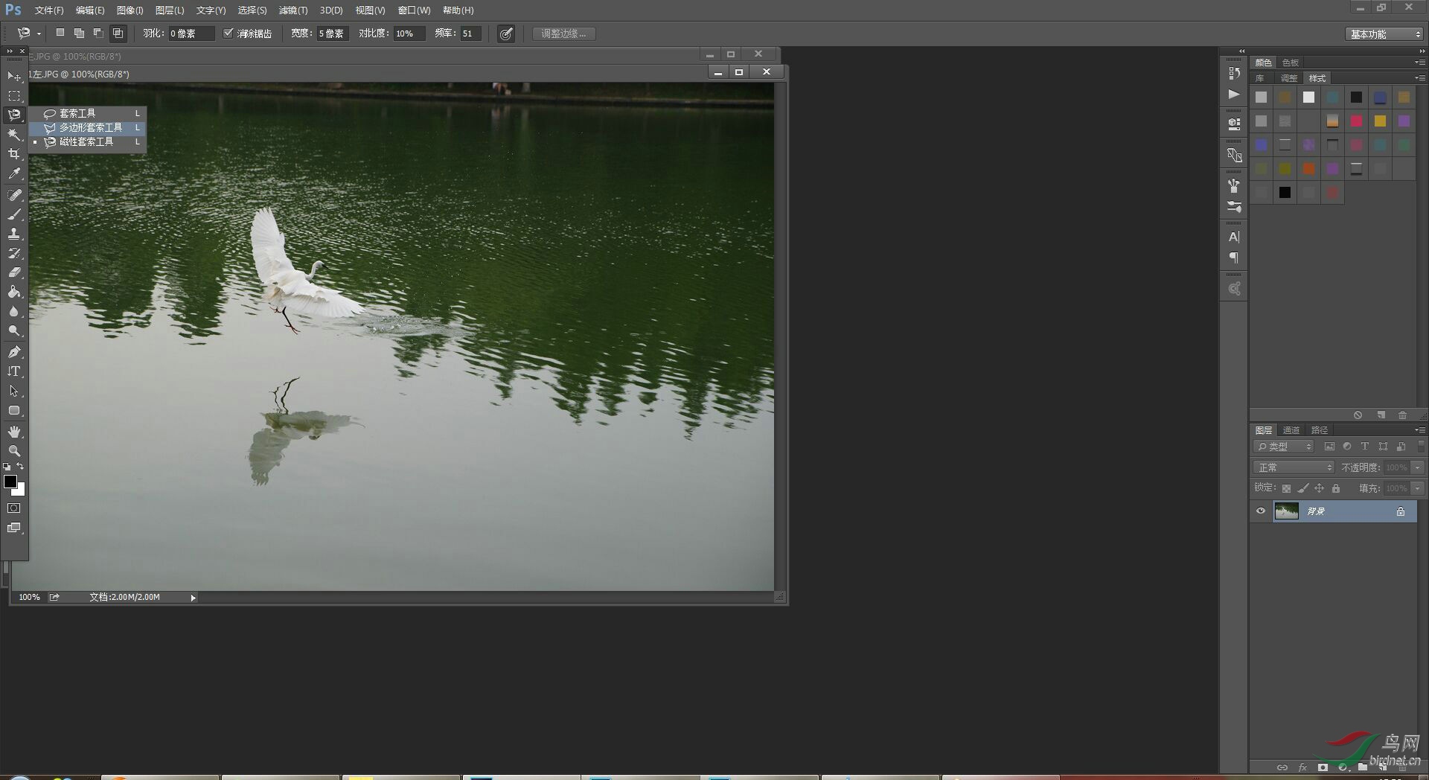Select the Clone Stamp tool
Screen dimensions: 1429x780
pyautogui.click(x=14, y=234)
